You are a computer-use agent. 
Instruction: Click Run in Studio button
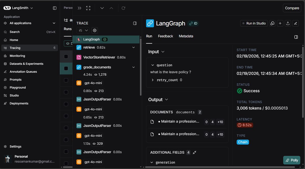(254, 23)
